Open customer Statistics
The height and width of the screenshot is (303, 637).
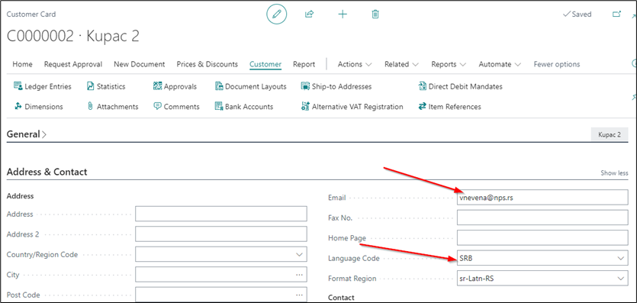[107, 86]
